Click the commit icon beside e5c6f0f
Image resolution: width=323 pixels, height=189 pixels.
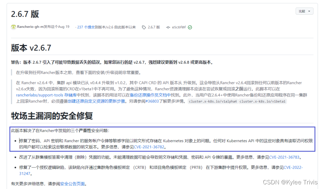click(168, 28)
